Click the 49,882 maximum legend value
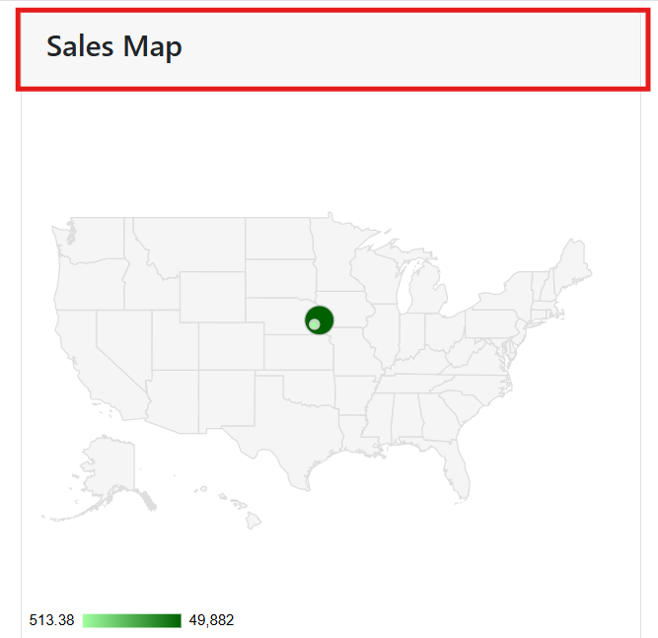Viewport: 658px width, 638px height. (x=211, y=620)
